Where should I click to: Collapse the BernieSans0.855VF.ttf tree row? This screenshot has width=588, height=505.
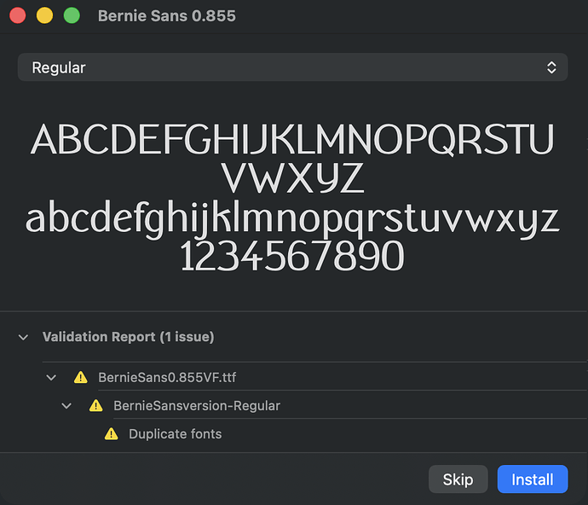[52, 377]
